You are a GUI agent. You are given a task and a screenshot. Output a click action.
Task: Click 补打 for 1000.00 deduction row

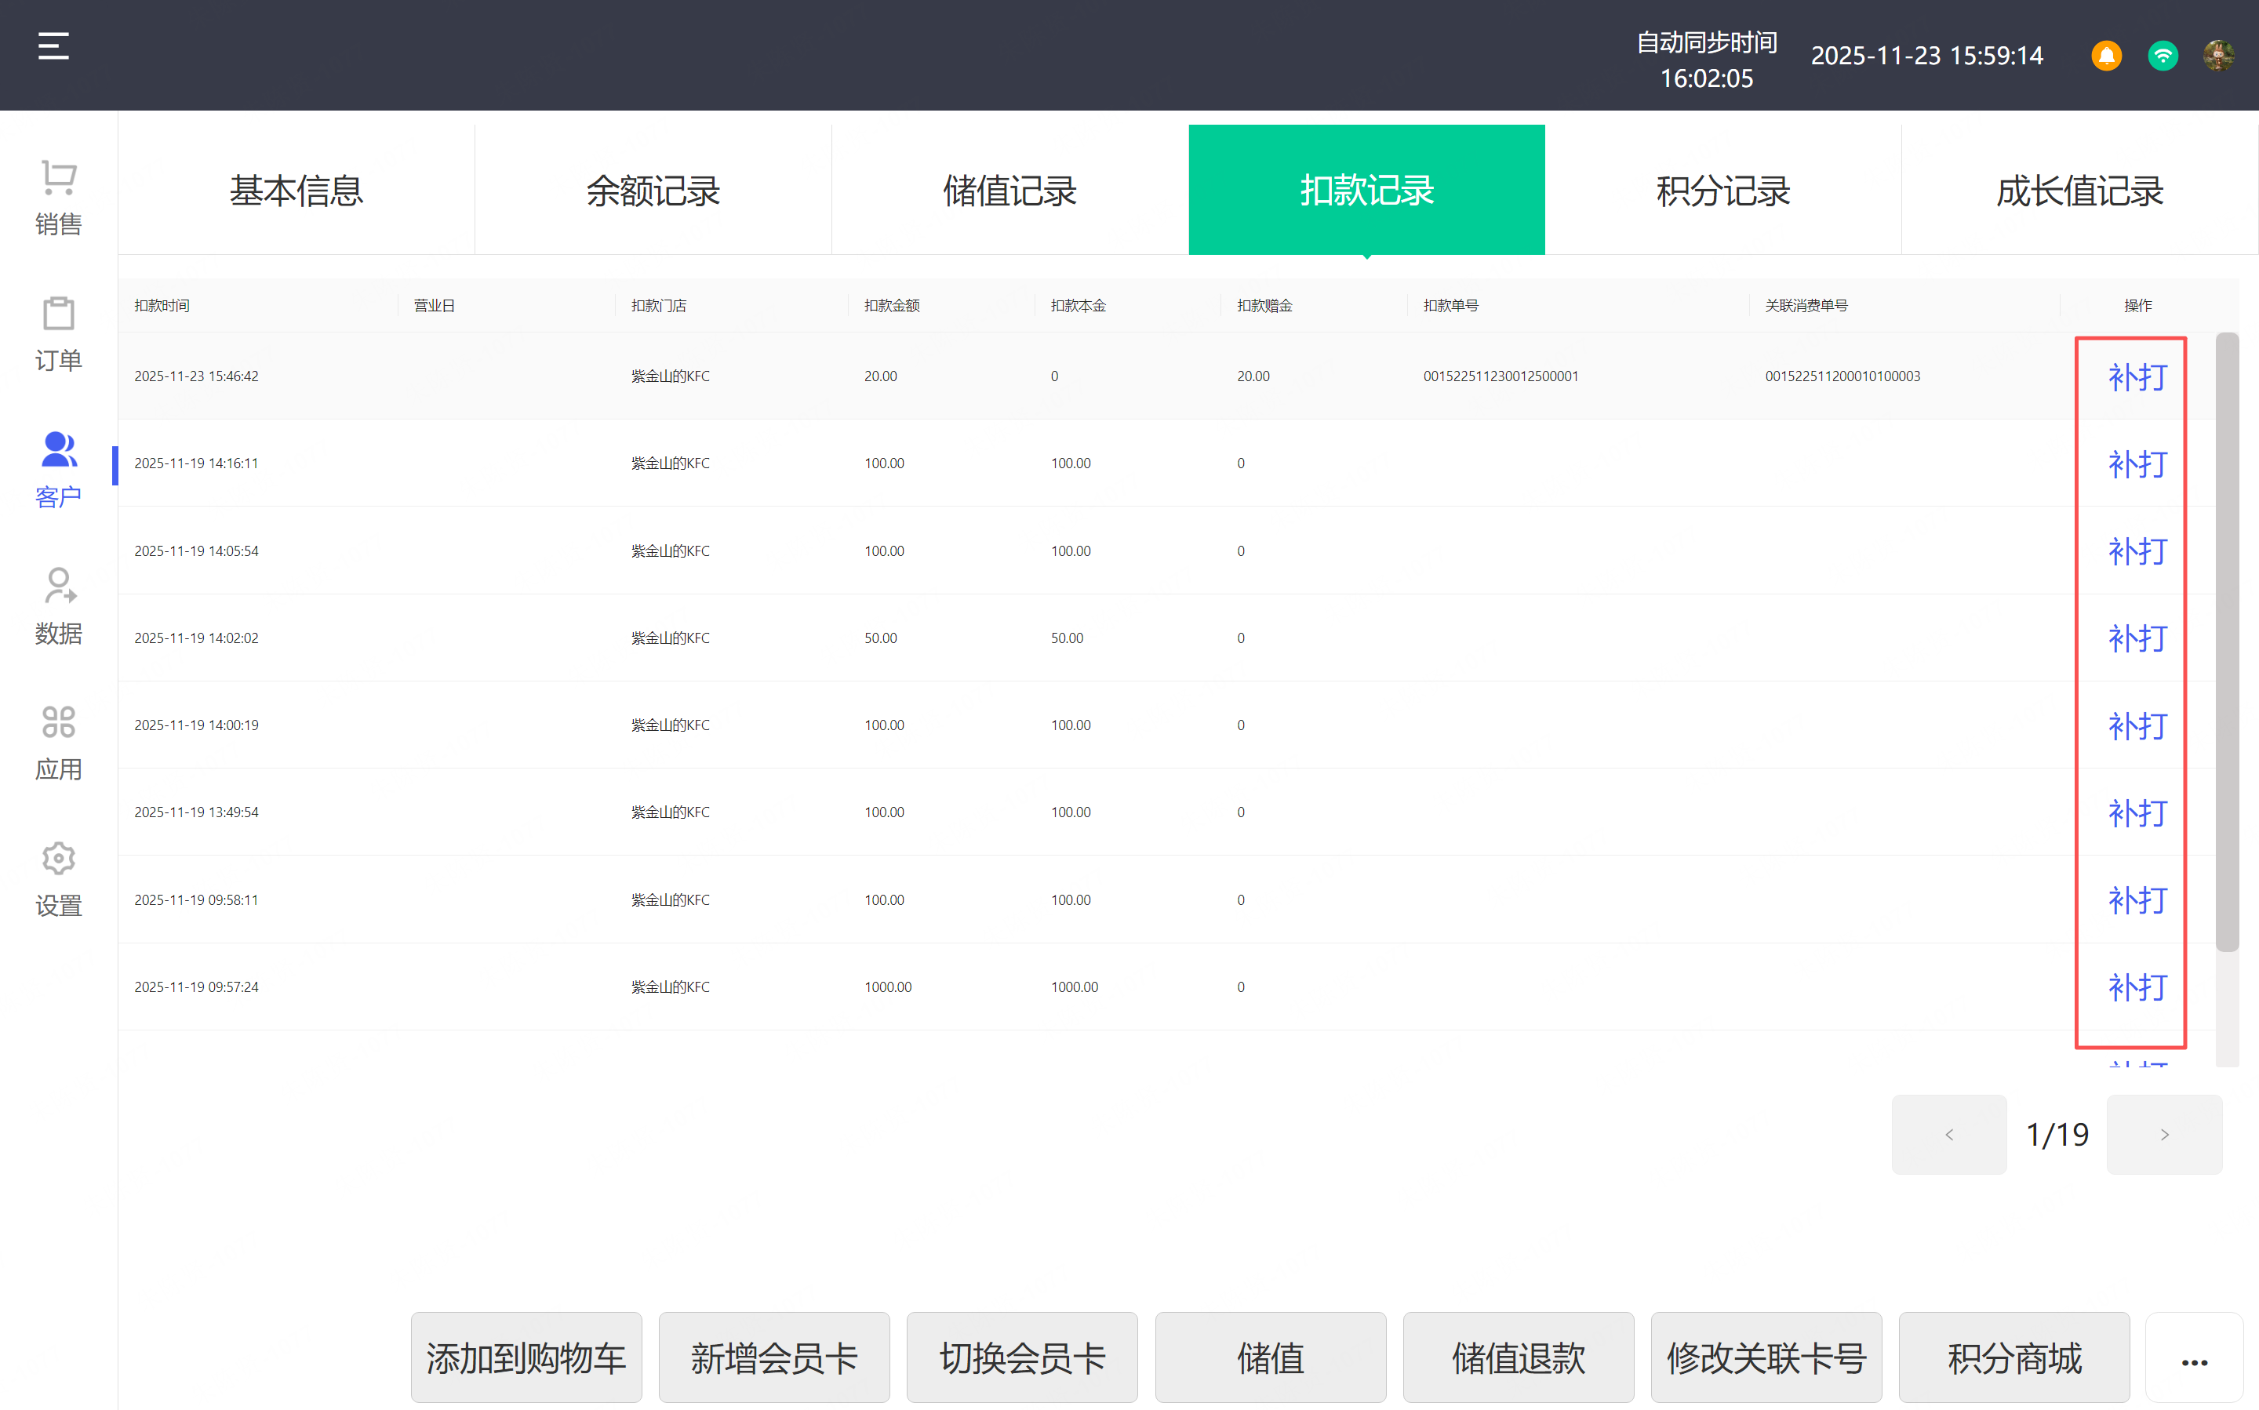[x=2137, y=987]
